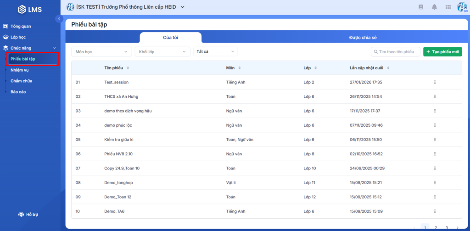Image resolution: width=470 pixels, height=231 pixels.
Task: Click the book guide icon in header
Action: coord(420,7)
